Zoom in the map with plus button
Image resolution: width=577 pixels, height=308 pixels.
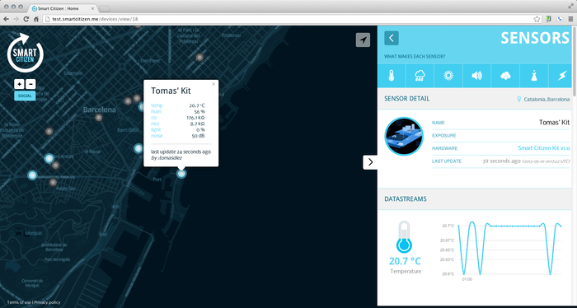[x=19, y=84]
